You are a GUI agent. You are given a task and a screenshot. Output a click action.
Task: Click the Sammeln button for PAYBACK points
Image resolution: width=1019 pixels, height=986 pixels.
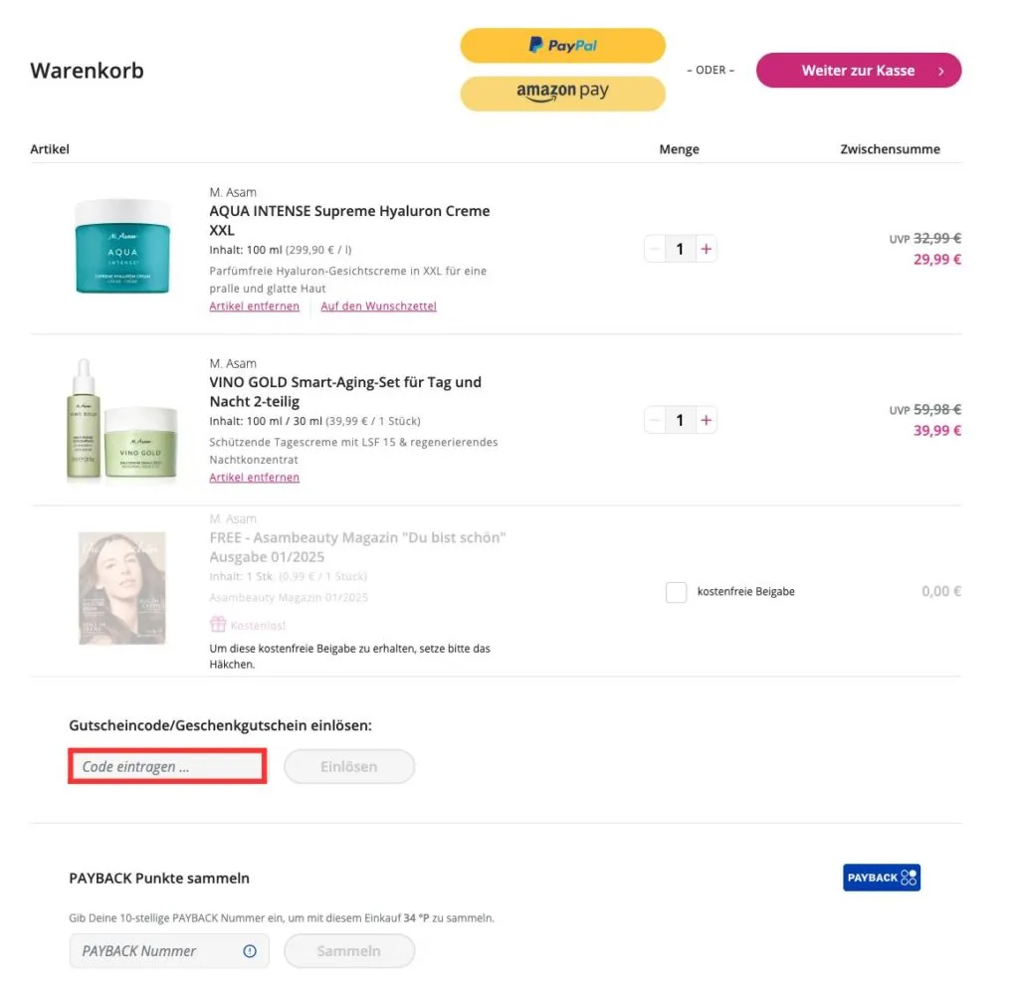point(349,951)
